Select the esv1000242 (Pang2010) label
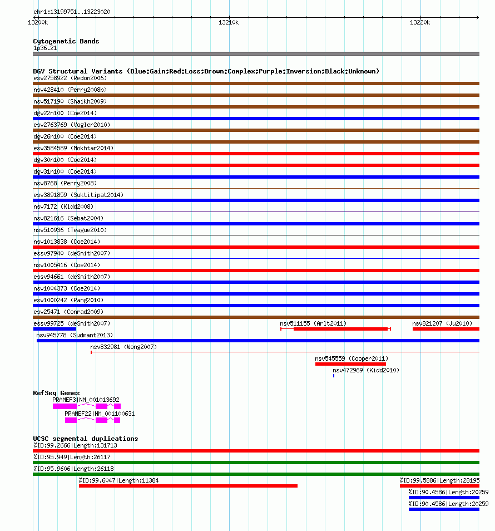495x531 pixels. tap(68, 300)
